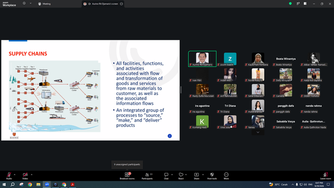Click the Zoom taskbar icon
This screenshot has height=188, width=334.
click(x=47, y=184)
